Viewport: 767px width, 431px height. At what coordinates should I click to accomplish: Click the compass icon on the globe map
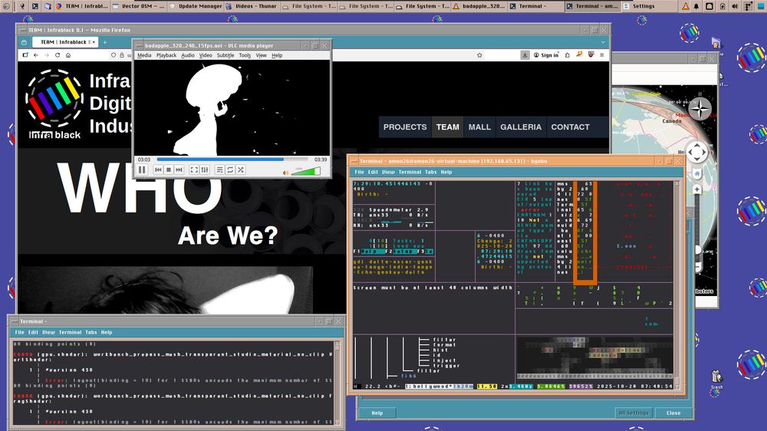[x=700, y=109]
